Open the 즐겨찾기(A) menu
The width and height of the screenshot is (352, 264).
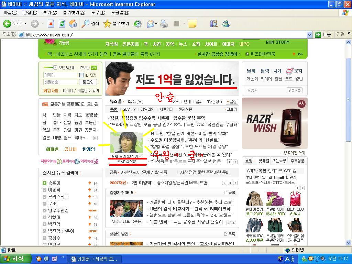tap(74, 13)
